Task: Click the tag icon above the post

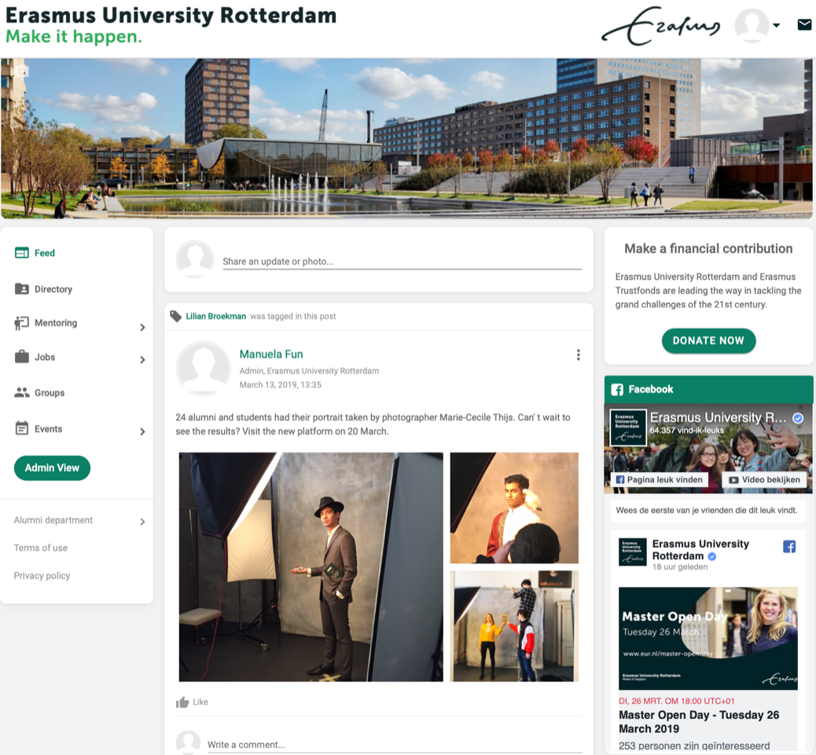Action: coord(176,316)
